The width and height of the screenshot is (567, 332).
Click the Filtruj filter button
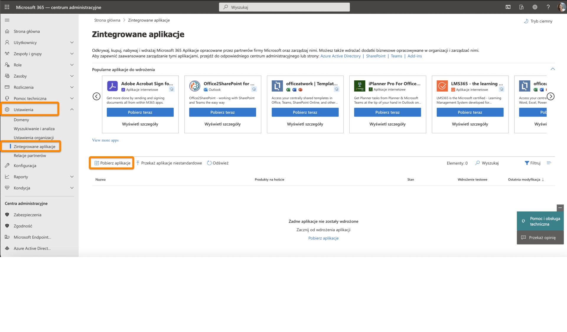pyautogui.click(x=532, y=163)
